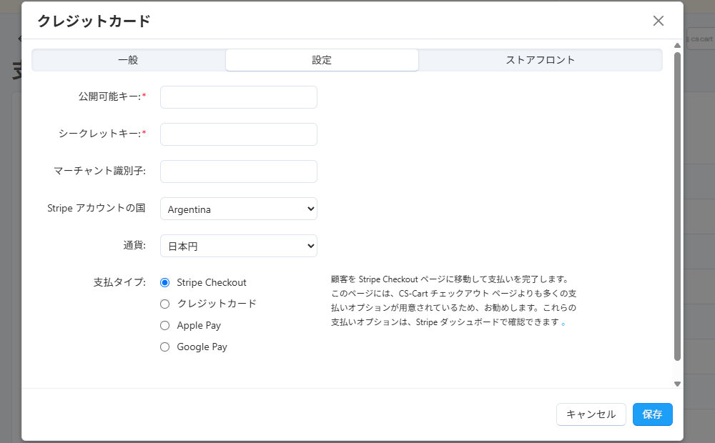Focus the 公開可能キー input field
Viewport: 715px width, 443px height.
(238, 97)
